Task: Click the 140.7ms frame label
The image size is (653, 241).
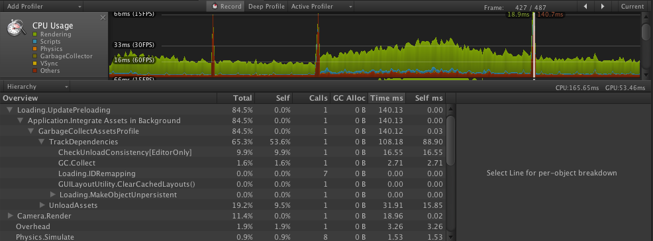Action: (550, 15)
